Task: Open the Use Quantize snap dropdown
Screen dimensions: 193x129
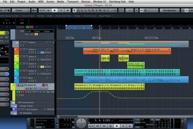Action: 170,10
